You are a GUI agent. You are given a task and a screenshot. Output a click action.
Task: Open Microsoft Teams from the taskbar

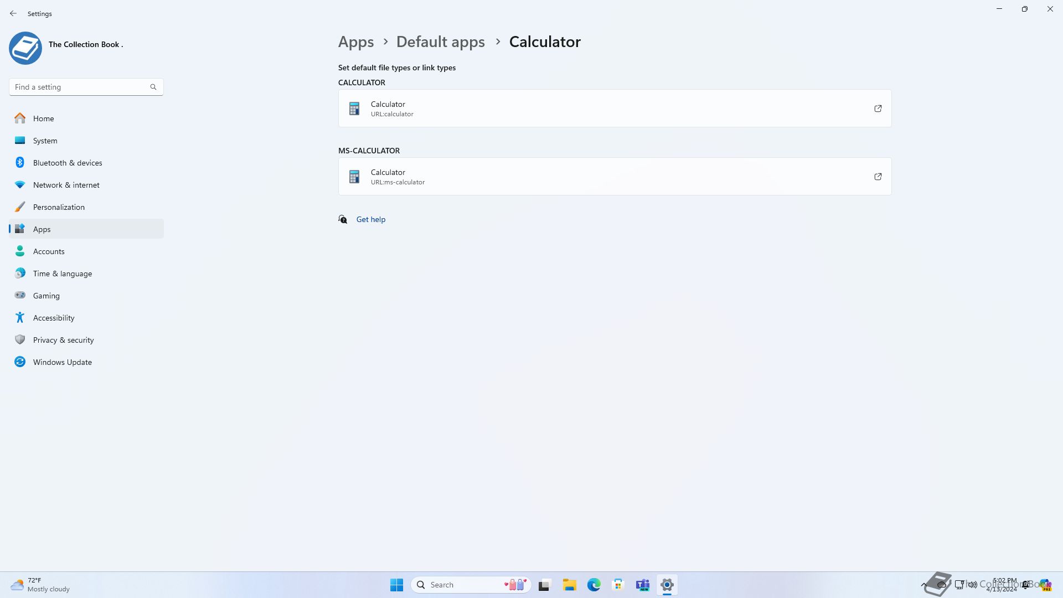pos(642,585)
